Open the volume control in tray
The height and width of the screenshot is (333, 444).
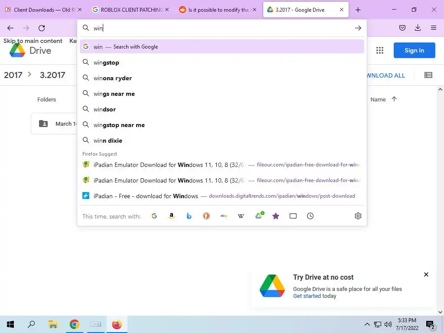coord(388,324)
